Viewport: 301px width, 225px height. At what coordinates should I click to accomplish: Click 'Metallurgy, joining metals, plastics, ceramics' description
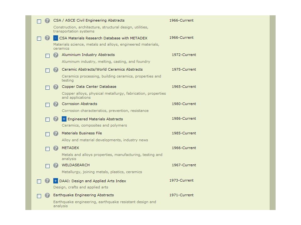click(102, 172)
